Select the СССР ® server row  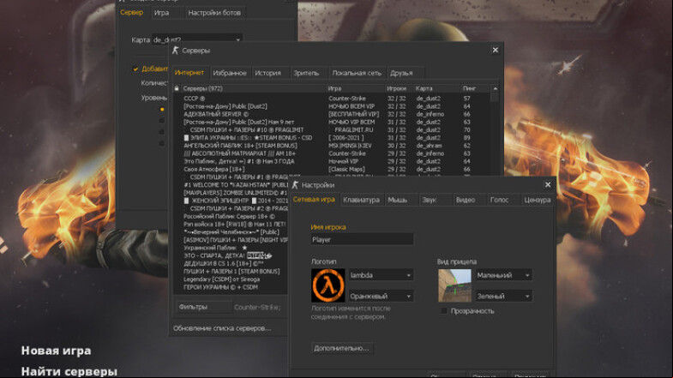332,99
